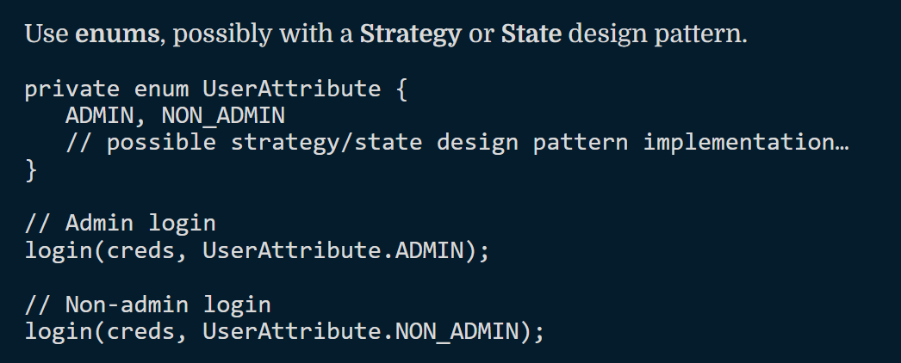This screenshot has width=901, height=363.
Task: Click the login call with NON_ADMIN
Action: pos(284,331)
